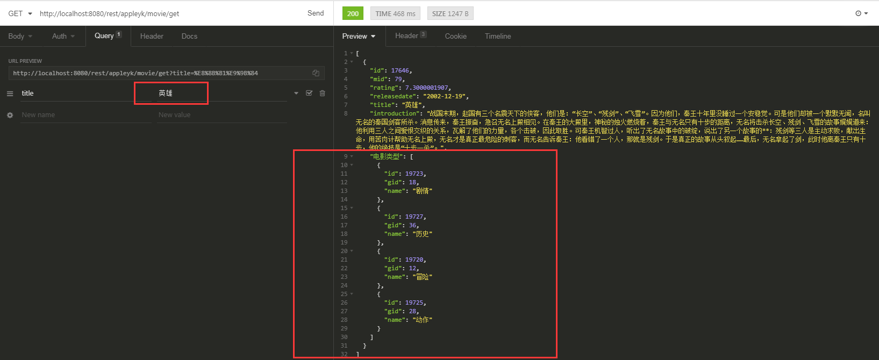Click the name "冒险" value

(423, 277)
